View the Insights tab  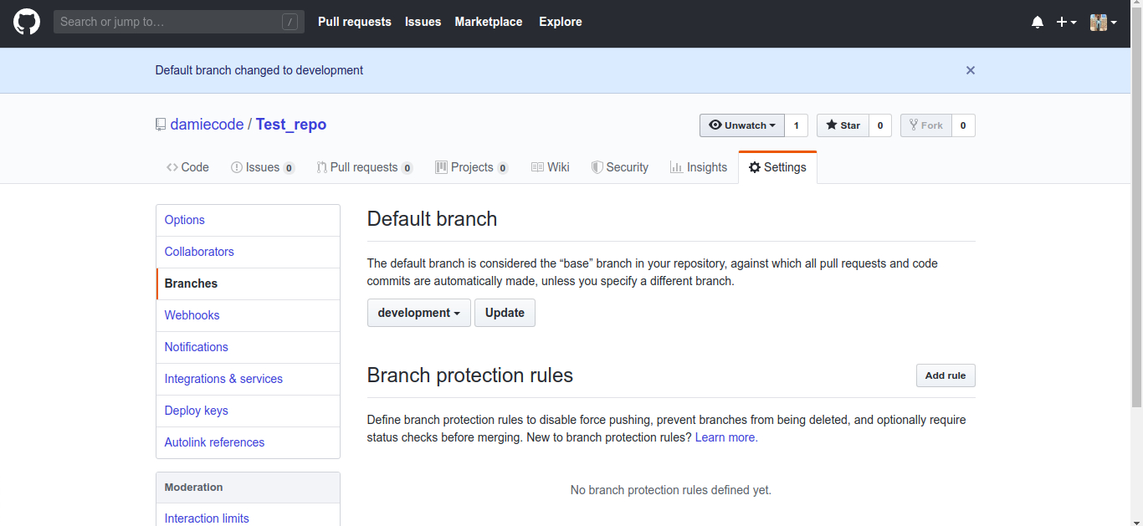point(699,167)
